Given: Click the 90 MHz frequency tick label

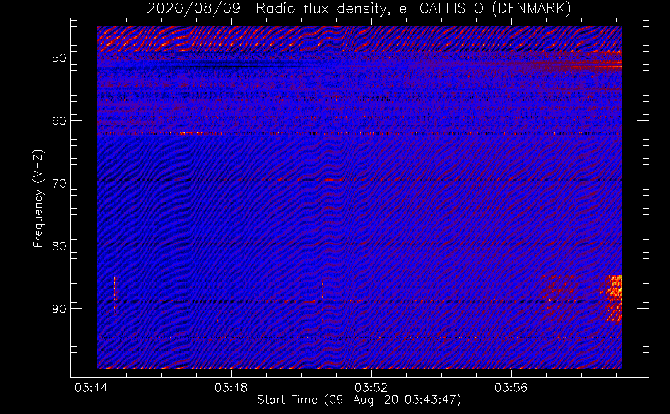Looking at the screenshot, I should point(59,309).
